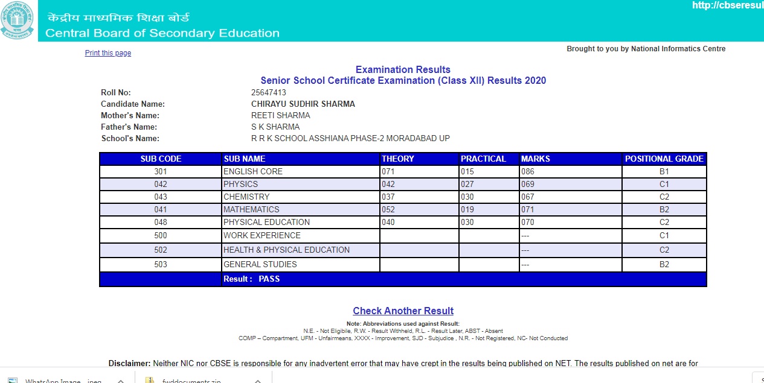Click the PHYSICS subject cell
Image resolution: width=764 pixels, height=383 pixels.
click(x=301, y=184)
